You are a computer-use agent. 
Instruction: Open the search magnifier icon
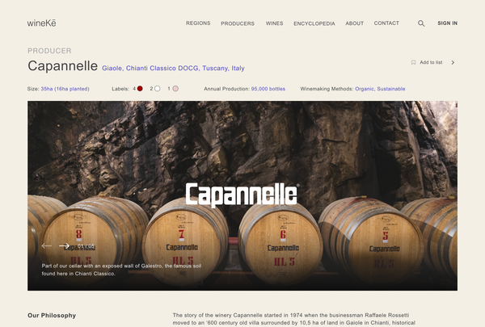point(421,23)
